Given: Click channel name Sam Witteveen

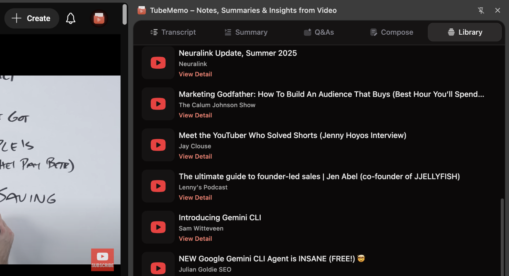Looking at the screenshot, I should tap(201, 229).
